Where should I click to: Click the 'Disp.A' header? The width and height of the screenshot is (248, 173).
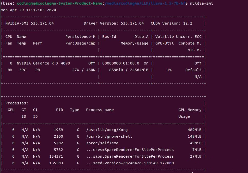(x=141, y=37)
